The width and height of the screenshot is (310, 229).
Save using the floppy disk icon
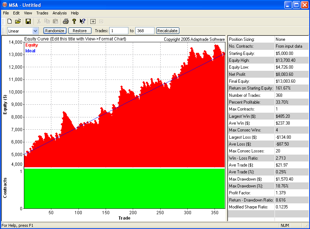click(x=28, y=22)
